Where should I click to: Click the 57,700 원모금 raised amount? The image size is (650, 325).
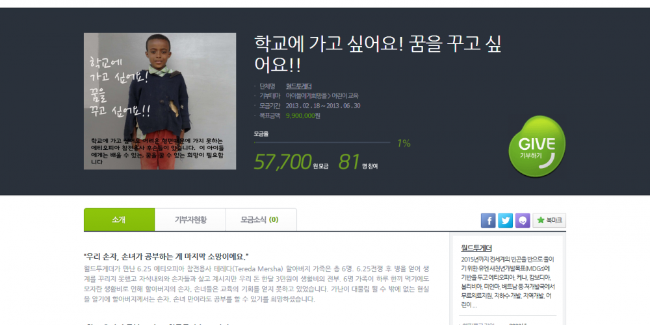(291, 162)
